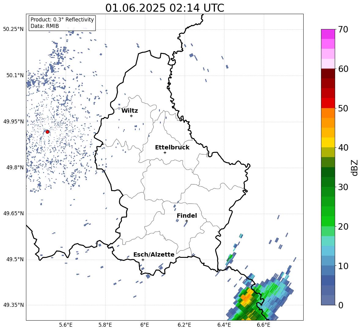Click the 49.8°N latitude label

(x=15, y=167)
